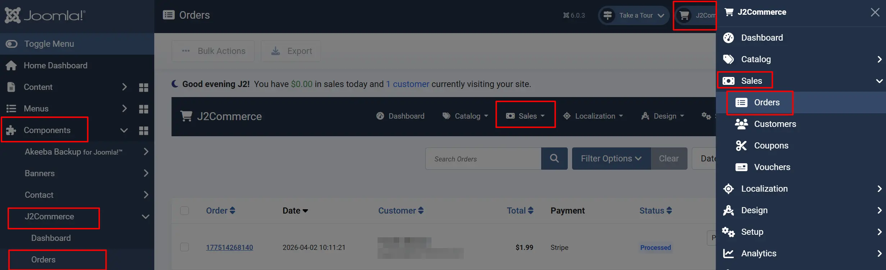Open the Localization dropdown in navbar
Viewport: 886px width, 270px height.
(593, 116)
